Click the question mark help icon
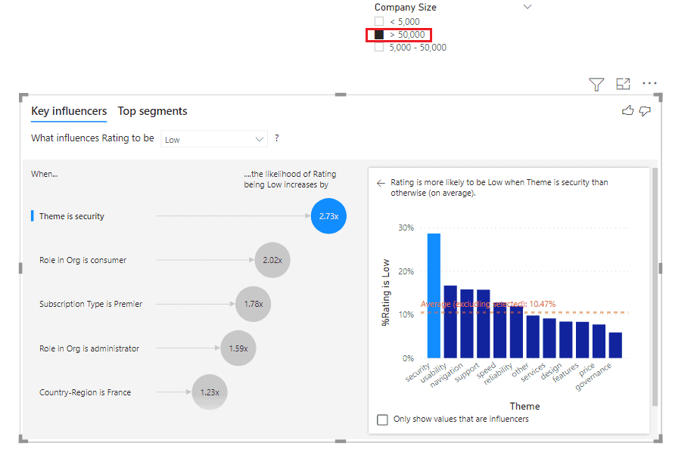The height and width of the screenshot is (452, 694). click(277, 138)
